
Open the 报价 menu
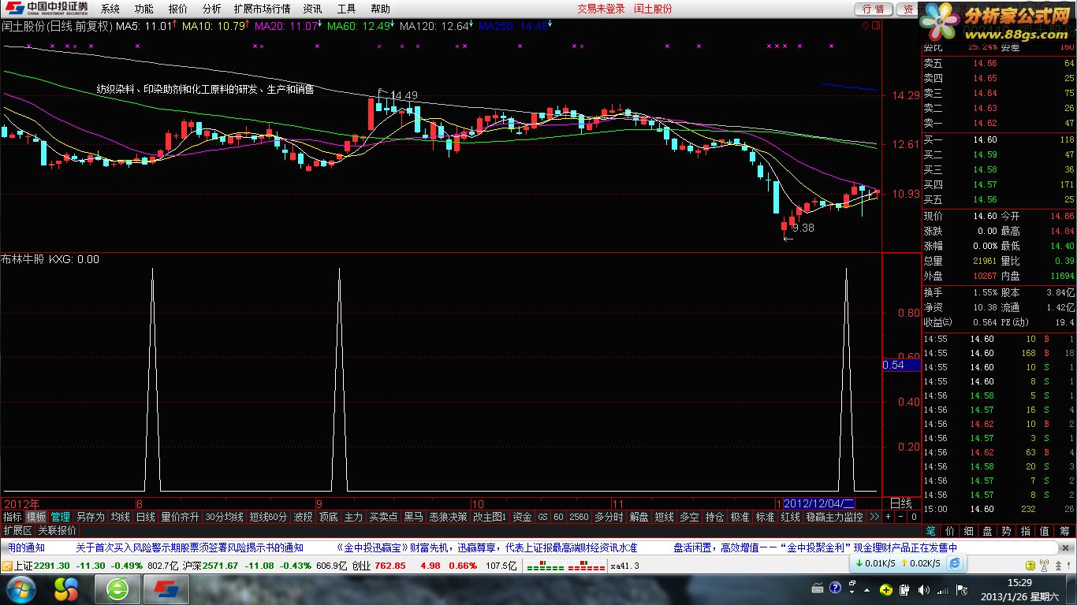[178, 9]
